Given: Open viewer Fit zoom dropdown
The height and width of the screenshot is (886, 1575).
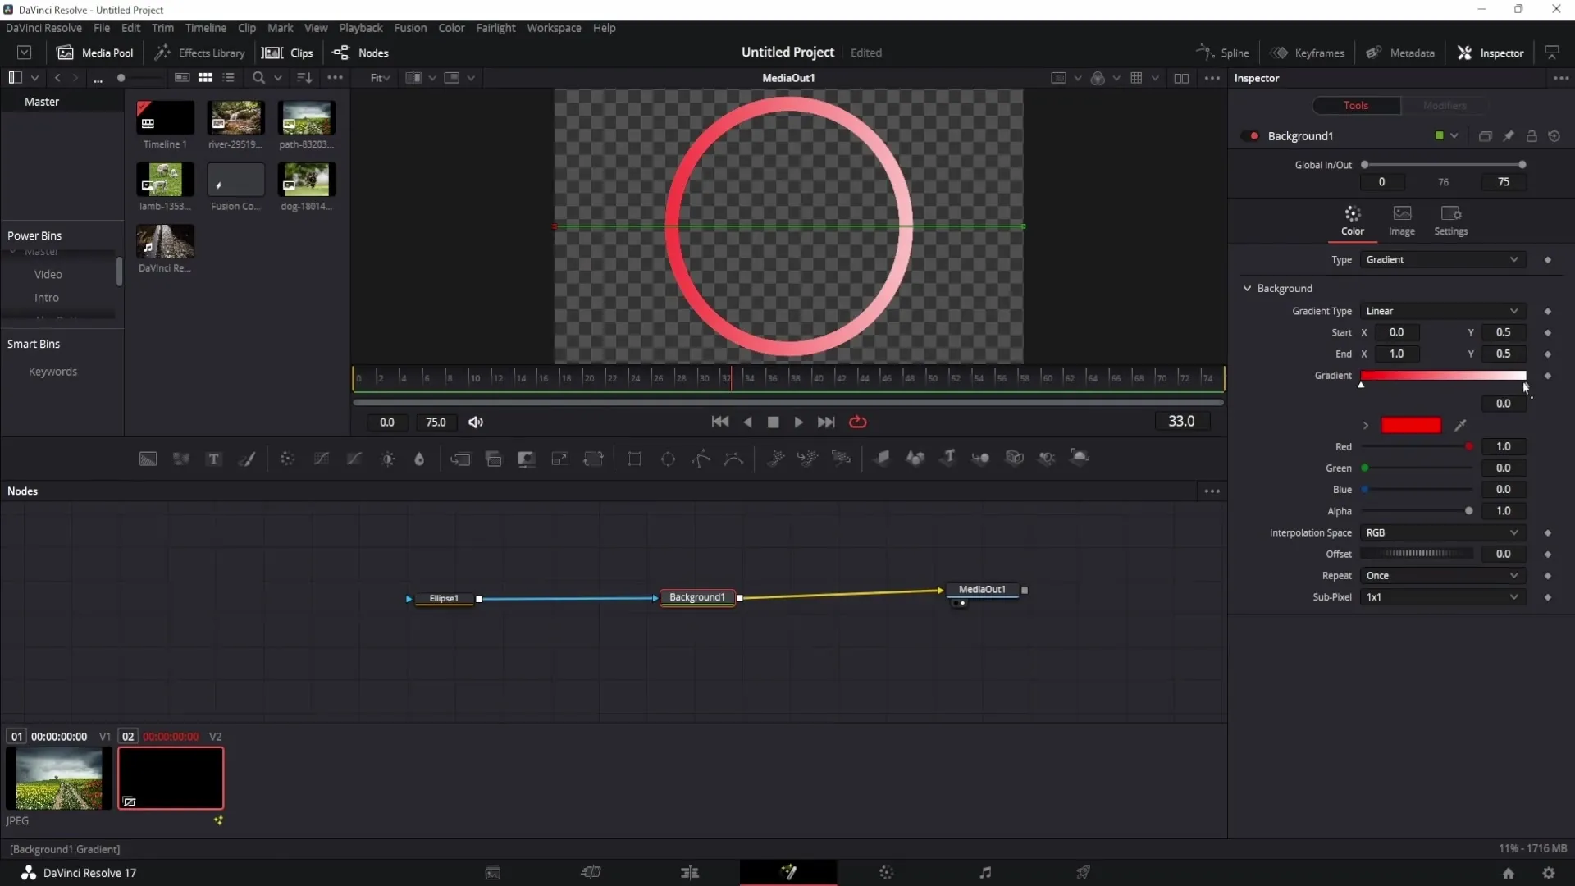Looking at the screenshot, I should coord(381,78).
